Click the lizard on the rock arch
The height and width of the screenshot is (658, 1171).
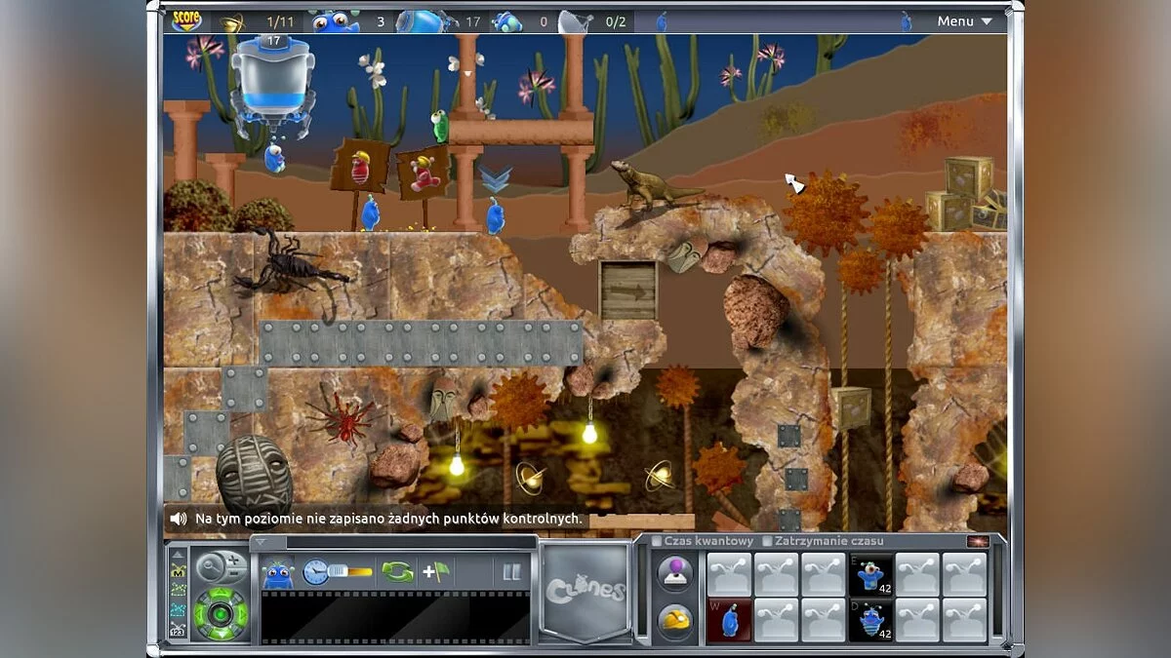pyautogui.click(x=652, y=185)
